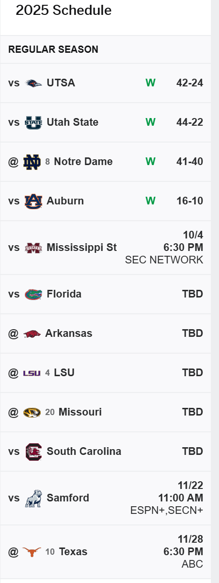Open the Mississippi St team link
The width and height of the screenshot is (219, 583).
[82, 248]
